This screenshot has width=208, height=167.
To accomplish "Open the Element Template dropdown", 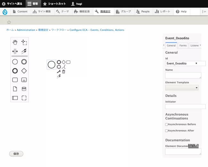I will coord(182,88).
